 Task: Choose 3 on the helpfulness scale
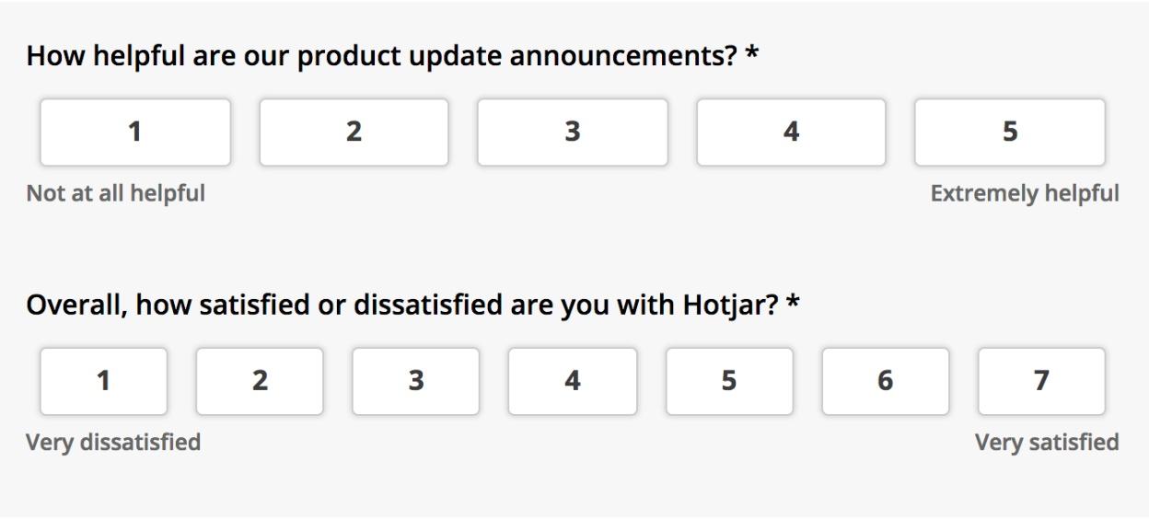pyautogui.click(x=573, y=133)
